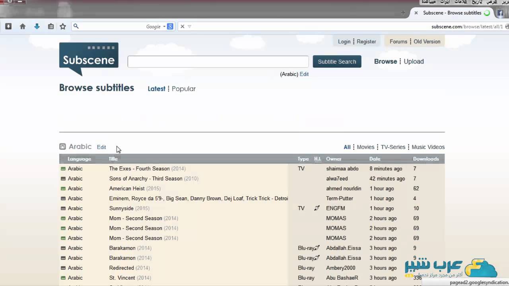Open Sunnyside (2015) subtitle
Screen dimensions: 509x286
pos(129,209)
